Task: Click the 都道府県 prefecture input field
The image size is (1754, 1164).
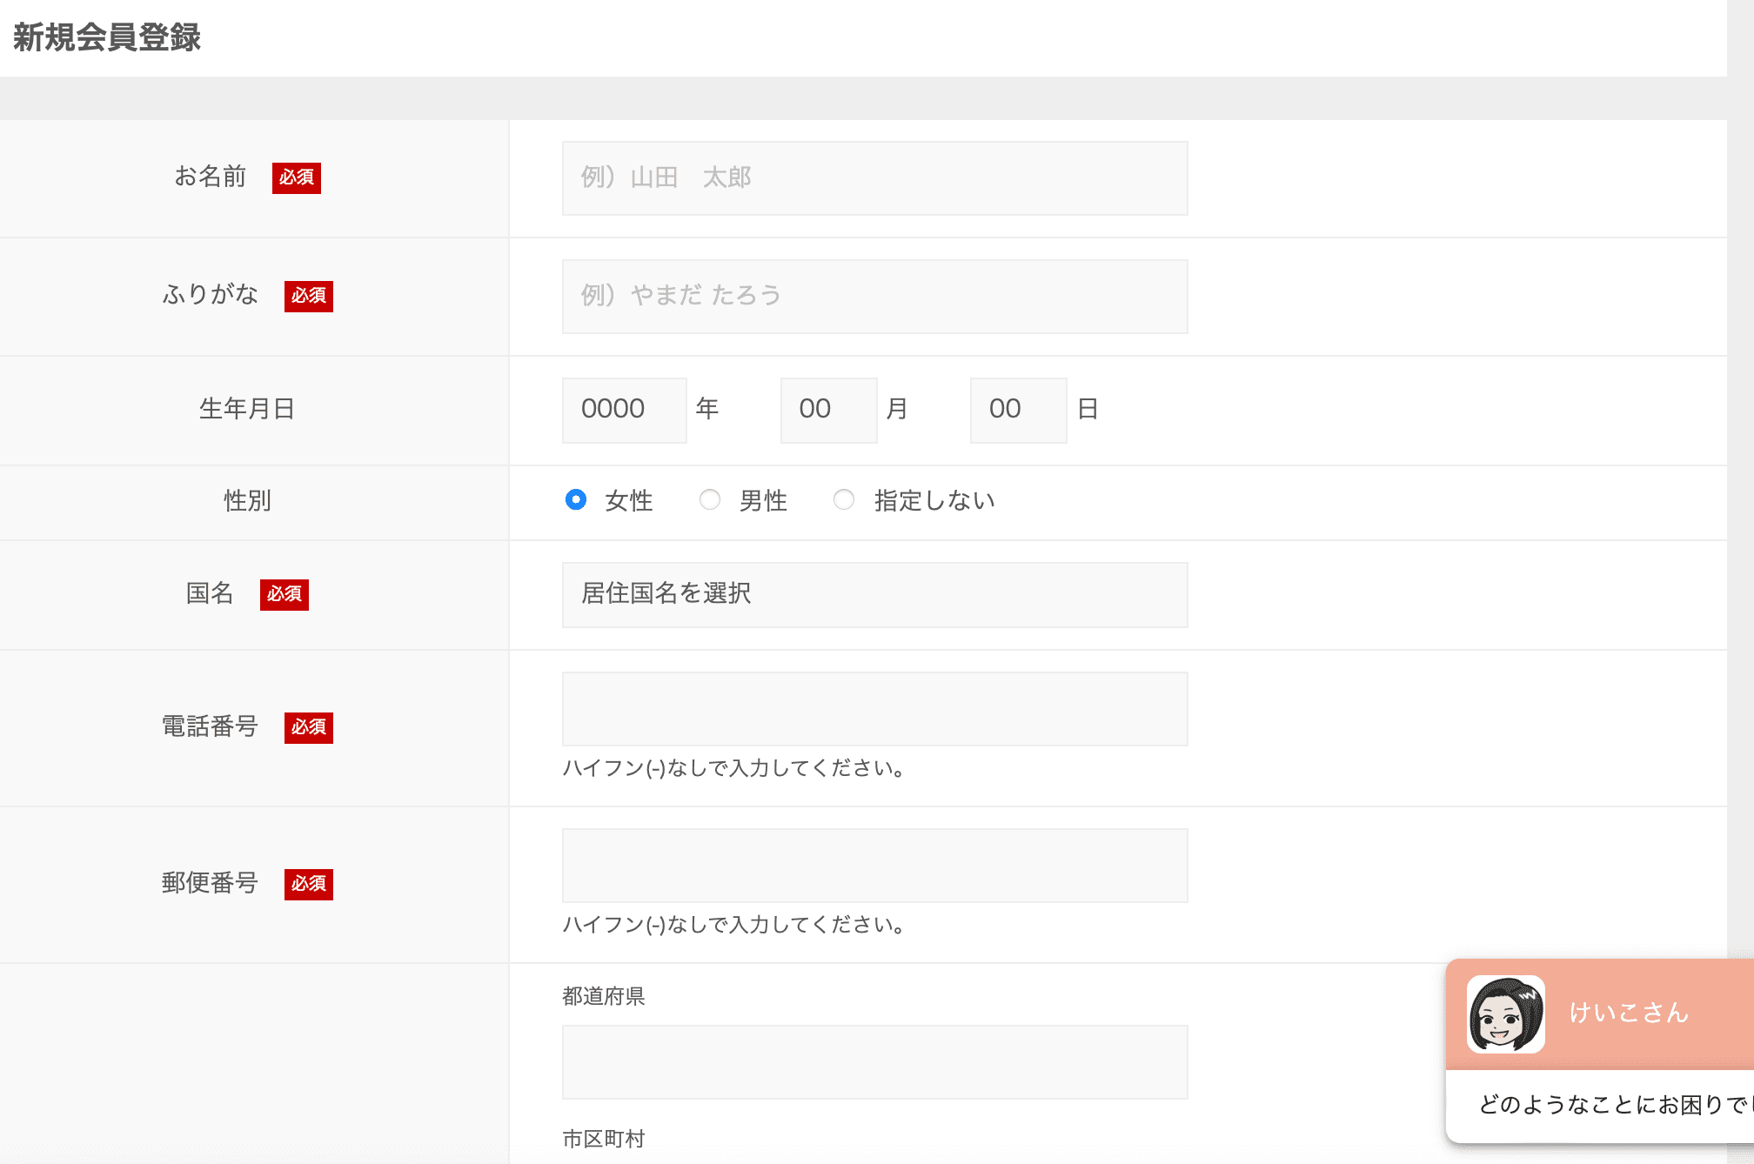Action: [x=874, y=1062]
